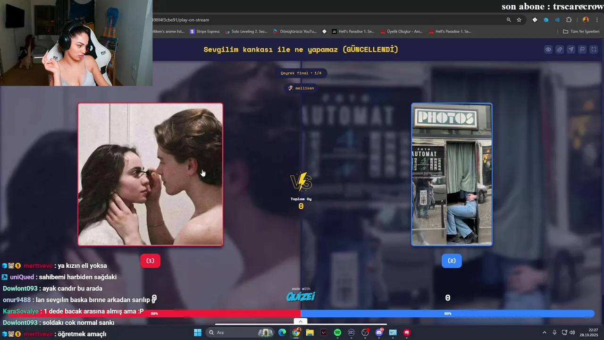Click the flag report icon

pyautogui.click(x=582, y=50)
